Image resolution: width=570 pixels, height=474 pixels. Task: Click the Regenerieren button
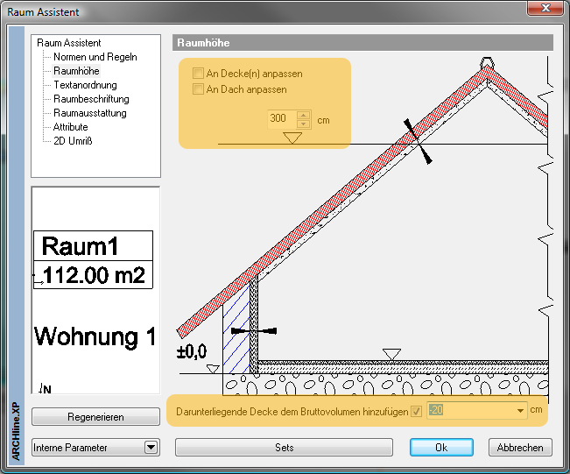click(x=95, y=417)
